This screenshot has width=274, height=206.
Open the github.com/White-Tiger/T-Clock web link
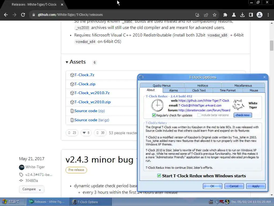204,101
